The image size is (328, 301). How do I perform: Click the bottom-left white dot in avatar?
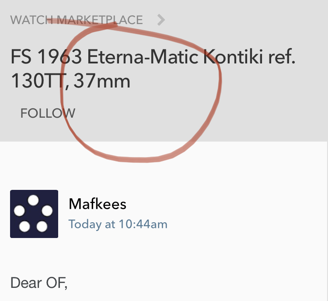(x=25, y=227)
